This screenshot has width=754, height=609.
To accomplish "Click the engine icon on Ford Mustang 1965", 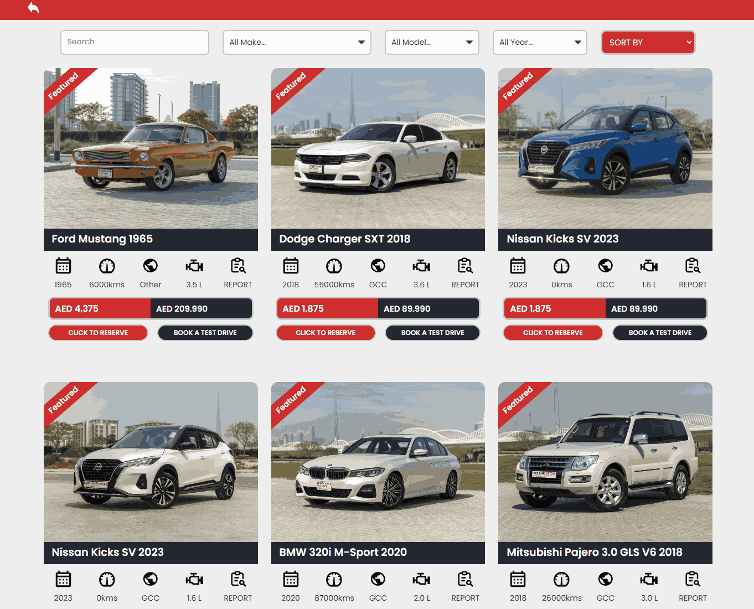I will [194, 266].
